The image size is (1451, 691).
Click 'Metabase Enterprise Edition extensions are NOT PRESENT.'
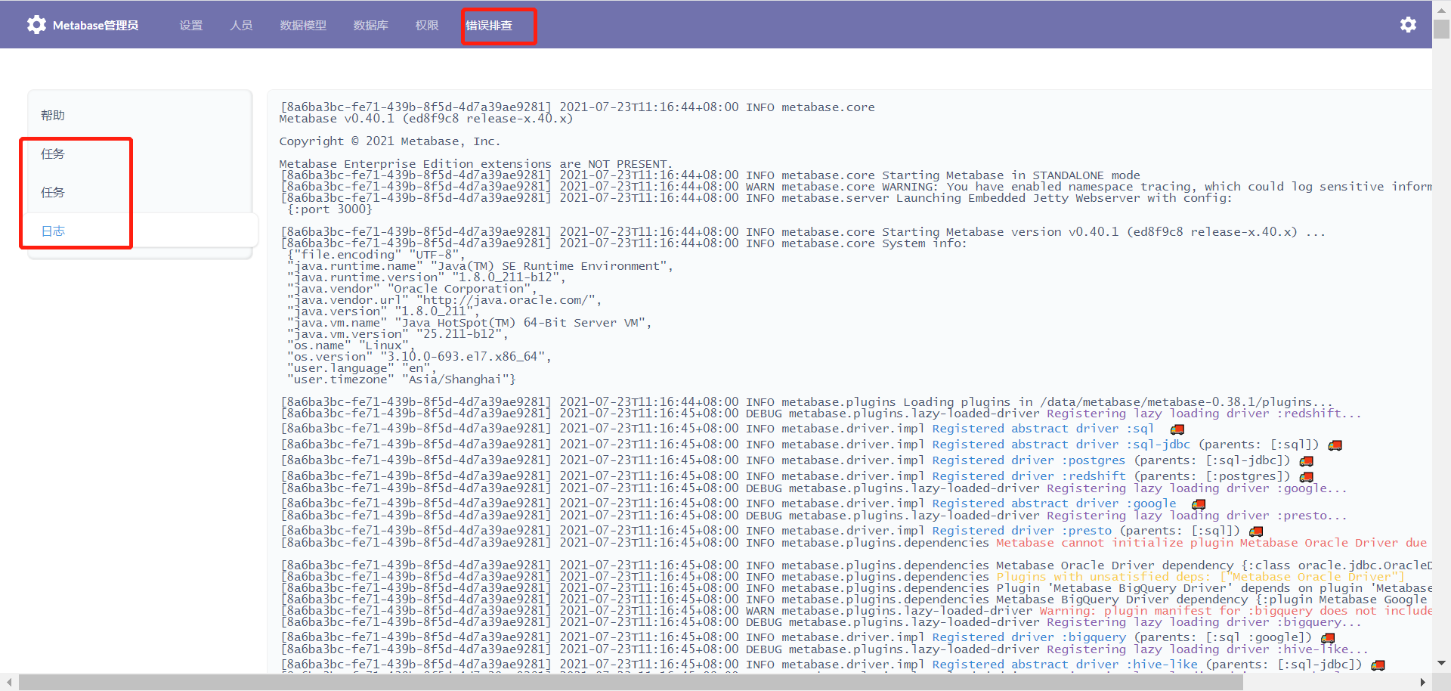(476, 164)
